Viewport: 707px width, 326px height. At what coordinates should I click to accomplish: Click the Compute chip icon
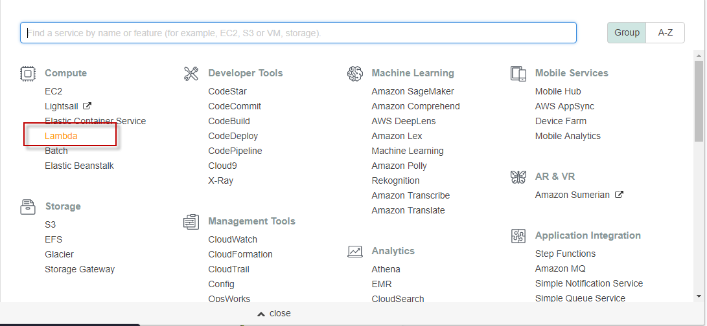point(27,74)
